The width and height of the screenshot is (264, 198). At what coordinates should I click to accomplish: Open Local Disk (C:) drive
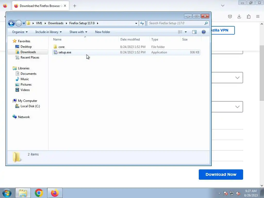tap(30, 106)
